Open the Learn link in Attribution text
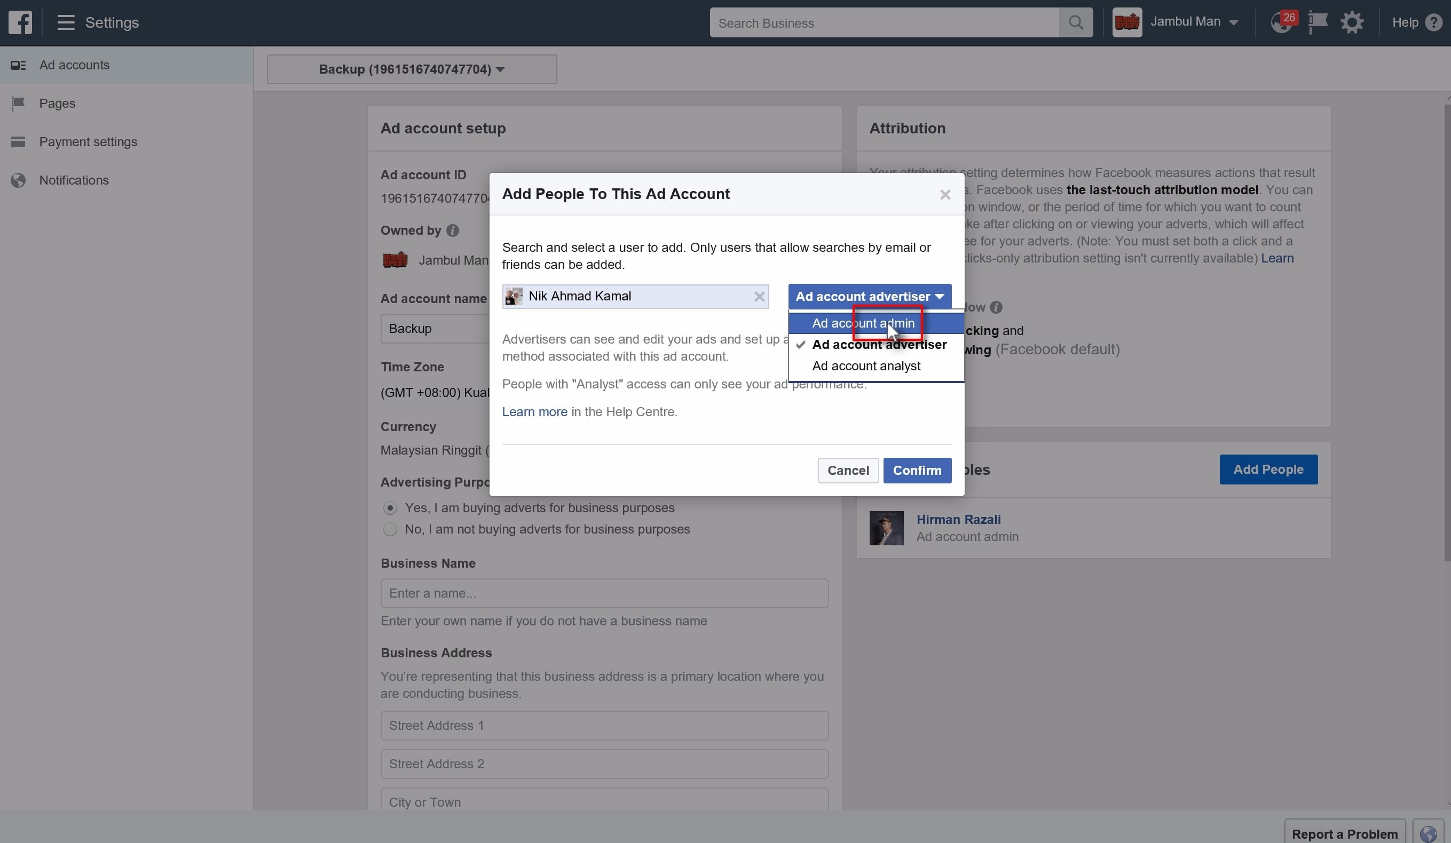The height and width of the screenshot is (843, 1451). point(1276,258)
